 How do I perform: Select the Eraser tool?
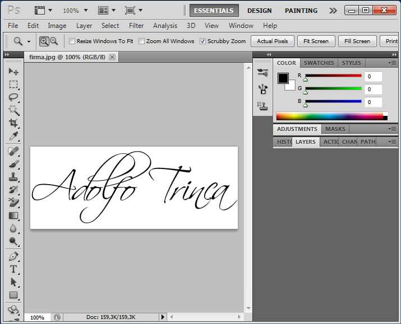tap(13, 203)
